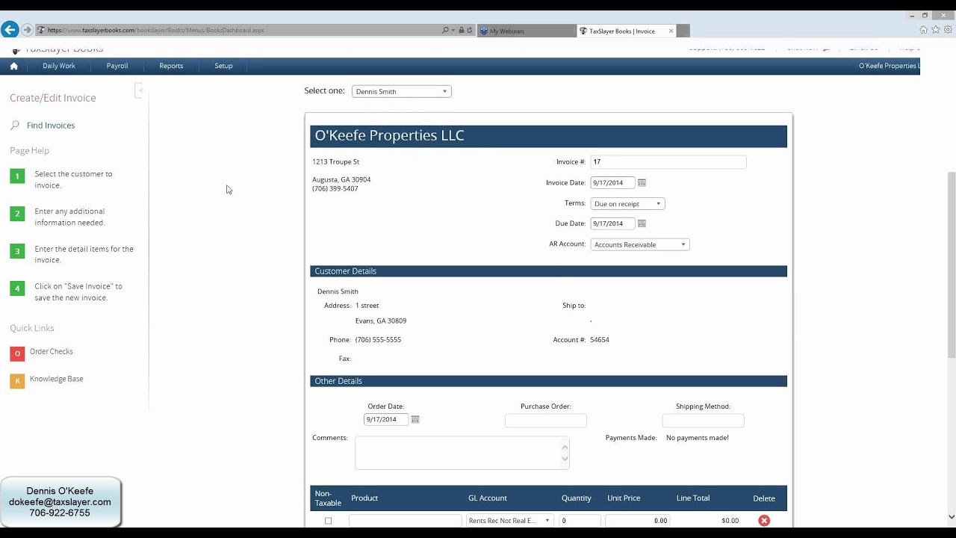
Task: Click the Find Invoices magnifier icon
Action: 15,126
